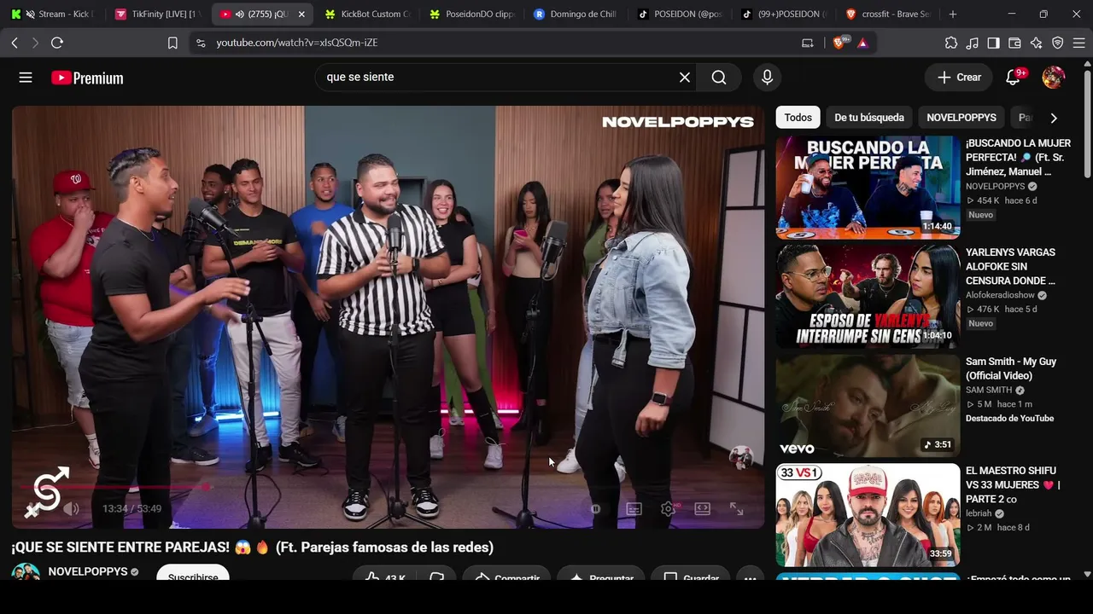Open the 33 VS 1 Maestro Shifu thumbnail

(868, 515)
